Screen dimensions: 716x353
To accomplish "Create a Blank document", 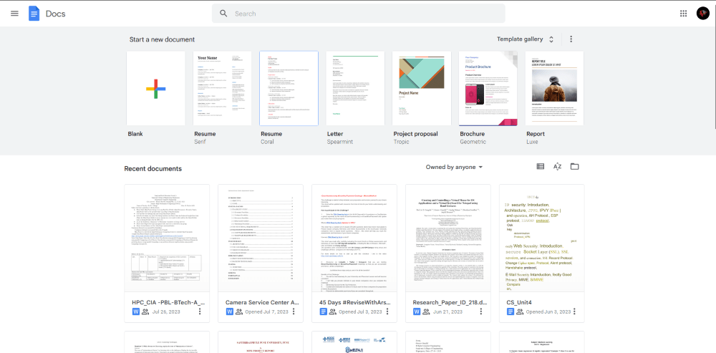I will tap(155, 88).
